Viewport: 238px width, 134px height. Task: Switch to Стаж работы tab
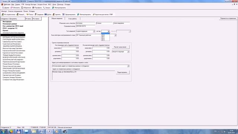coord(73,19)
